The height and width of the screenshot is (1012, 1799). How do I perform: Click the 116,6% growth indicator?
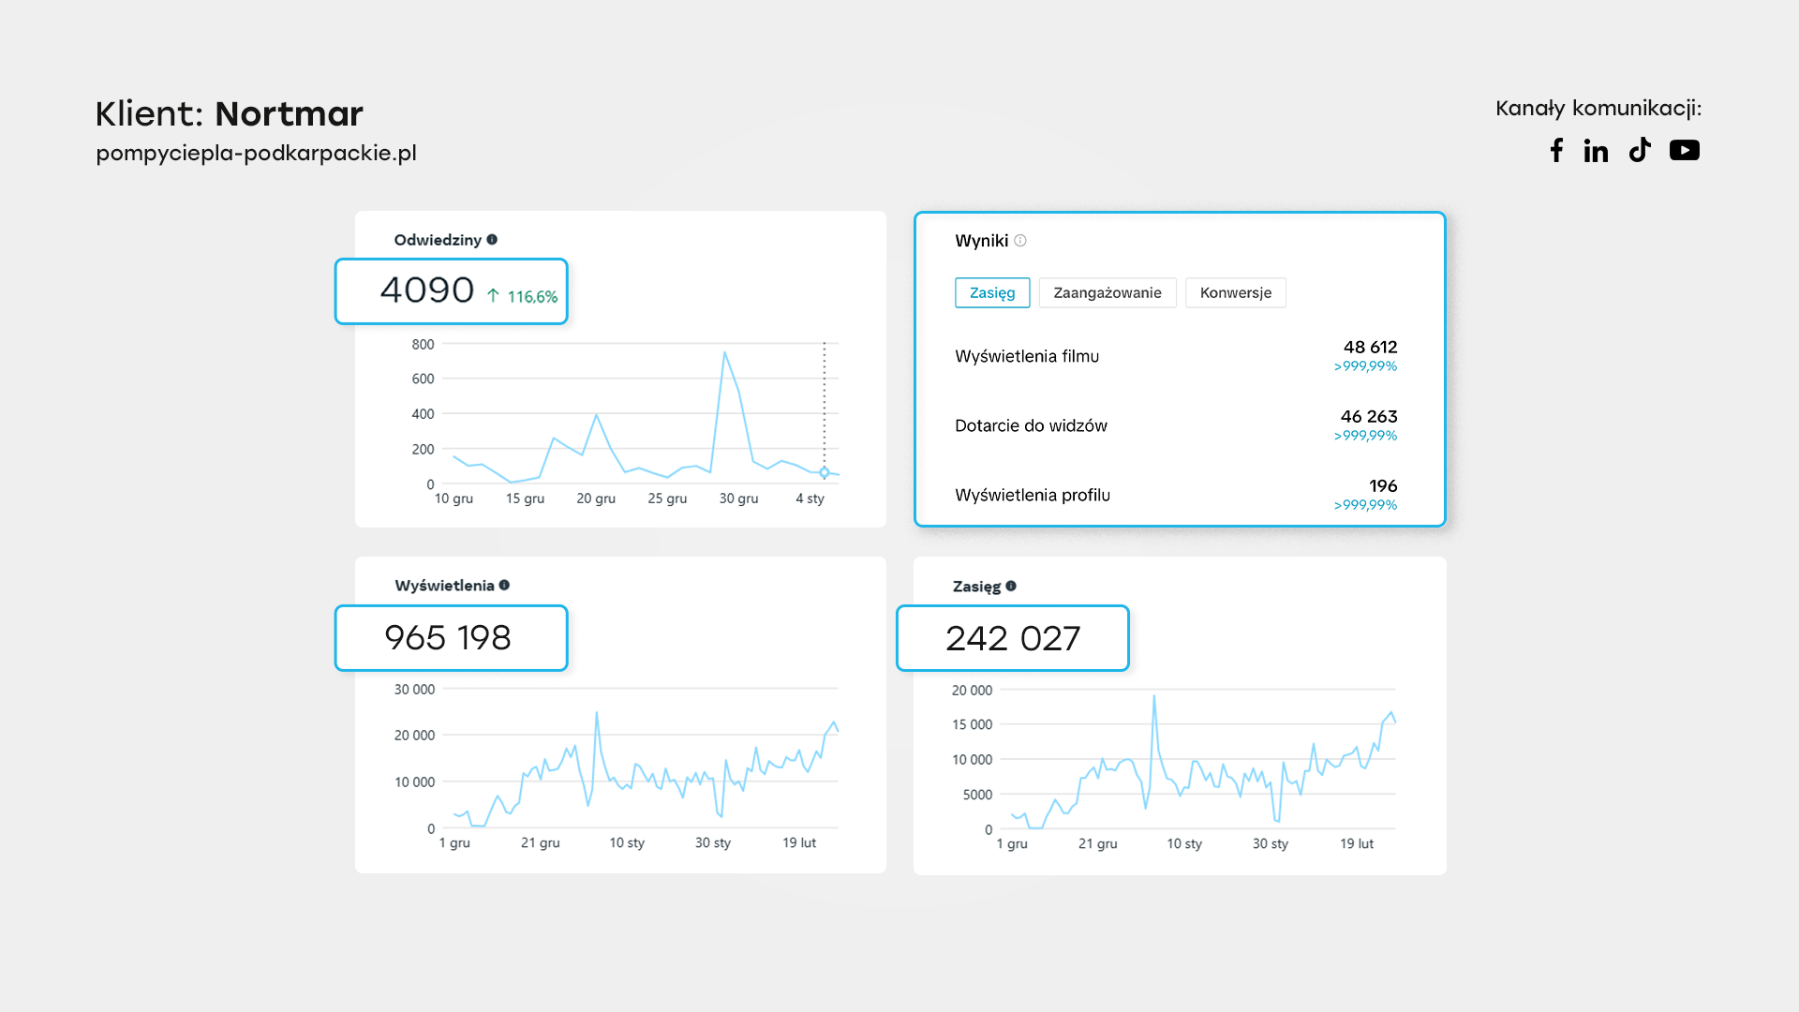[522, 296]
